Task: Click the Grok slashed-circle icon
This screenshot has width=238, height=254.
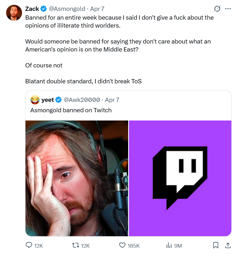Action: (x=217, y=9)
